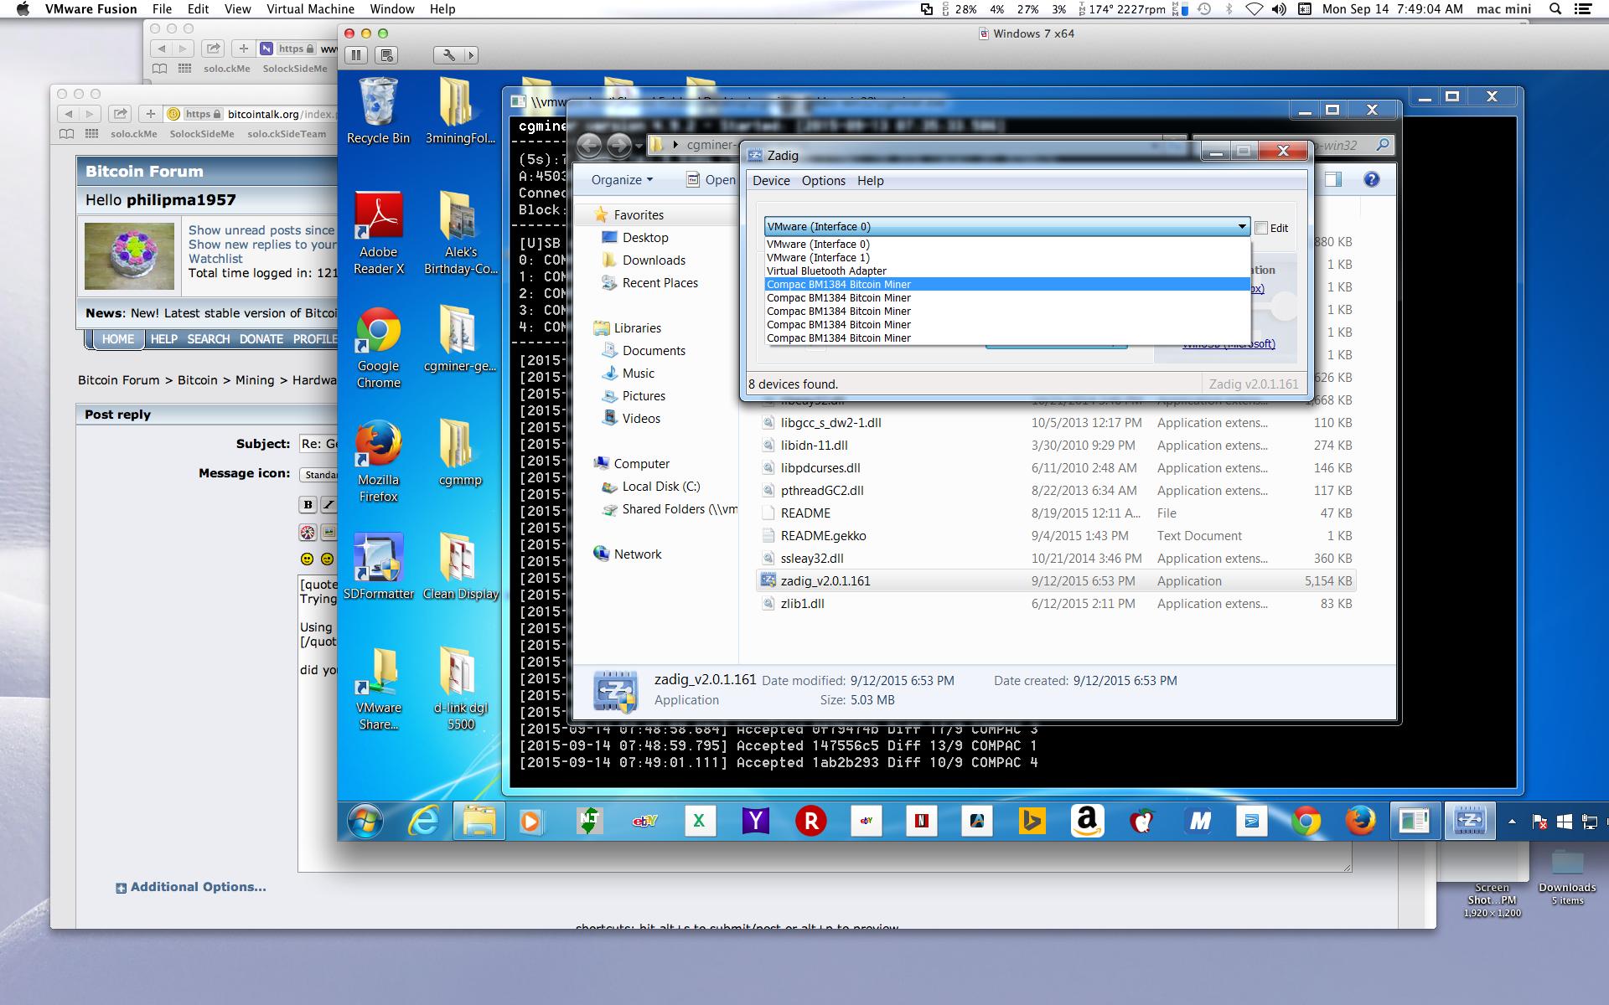Viewport: 1609px width, 1005px height.
Task: Show hidden tray icons arrow
Action: (1512, 822)
